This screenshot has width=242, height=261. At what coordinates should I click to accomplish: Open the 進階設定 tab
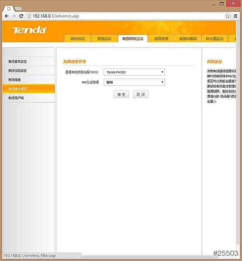pyautogui.click(x=104, y=38)
